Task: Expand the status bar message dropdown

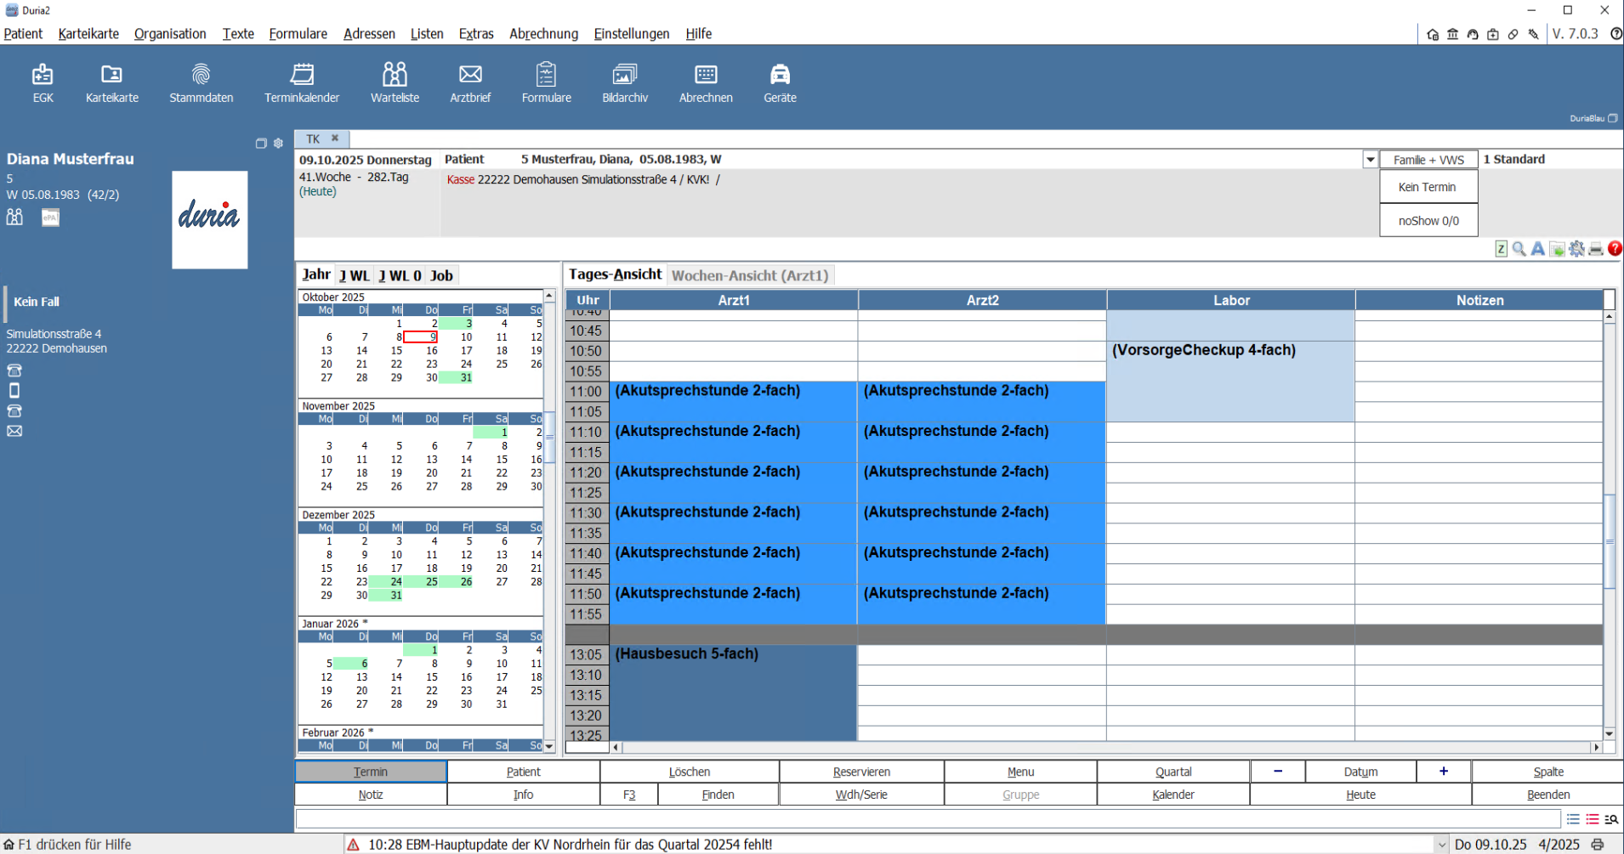Action: 1441,845
